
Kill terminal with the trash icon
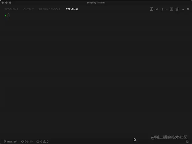tap(177, 9)
